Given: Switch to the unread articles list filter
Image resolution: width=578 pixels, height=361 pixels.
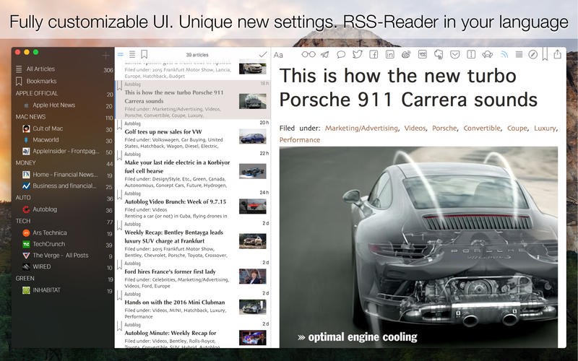Looking at the screenshot, I should pyautogui.click(x=121, y=55).
